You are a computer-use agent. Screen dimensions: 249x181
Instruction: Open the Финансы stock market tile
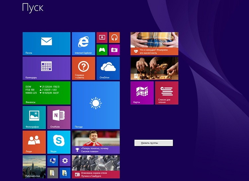(46, 93)
